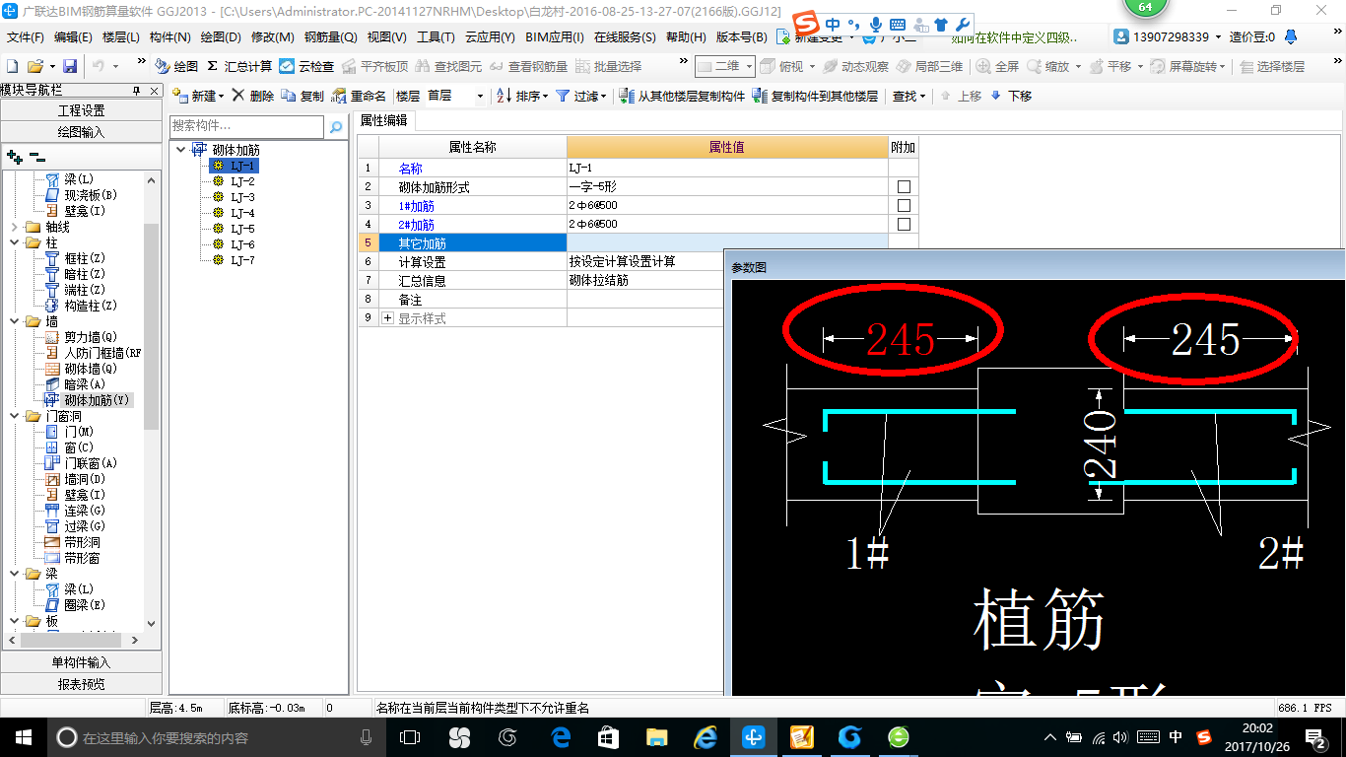This screenshot has height=757, width=1346.
Task: Open the 排序 sort dropdown
Action: point(521,96)
